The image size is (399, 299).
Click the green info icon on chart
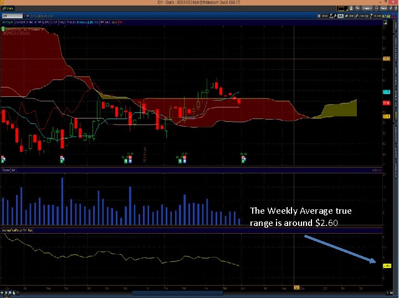tap(3, 29)
